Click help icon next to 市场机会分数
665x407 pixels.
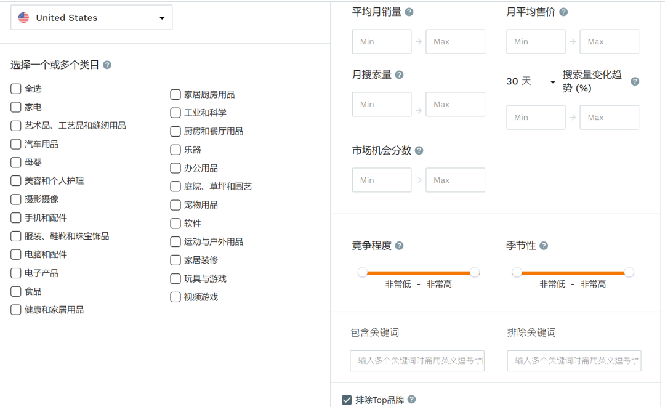click(419, 151)
